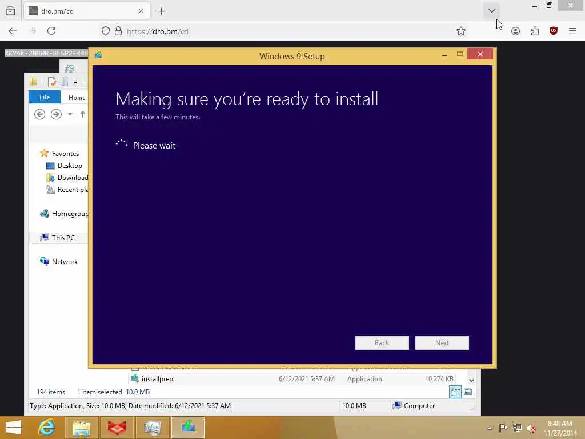This screenshot has width=585, height=439.
Task: Select Recent places in Explorer sidebar
Action: click(67, 190)
